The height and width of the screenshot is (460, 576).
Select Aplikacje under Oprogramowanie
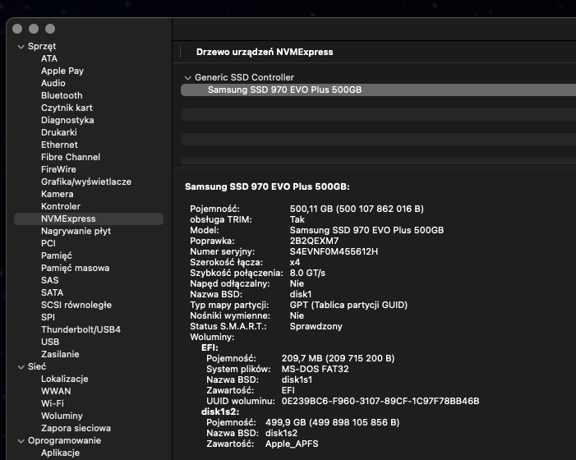(60, 453)
